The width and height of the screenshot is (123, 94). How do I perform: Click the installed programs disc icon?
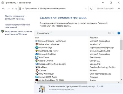[42, 89]
